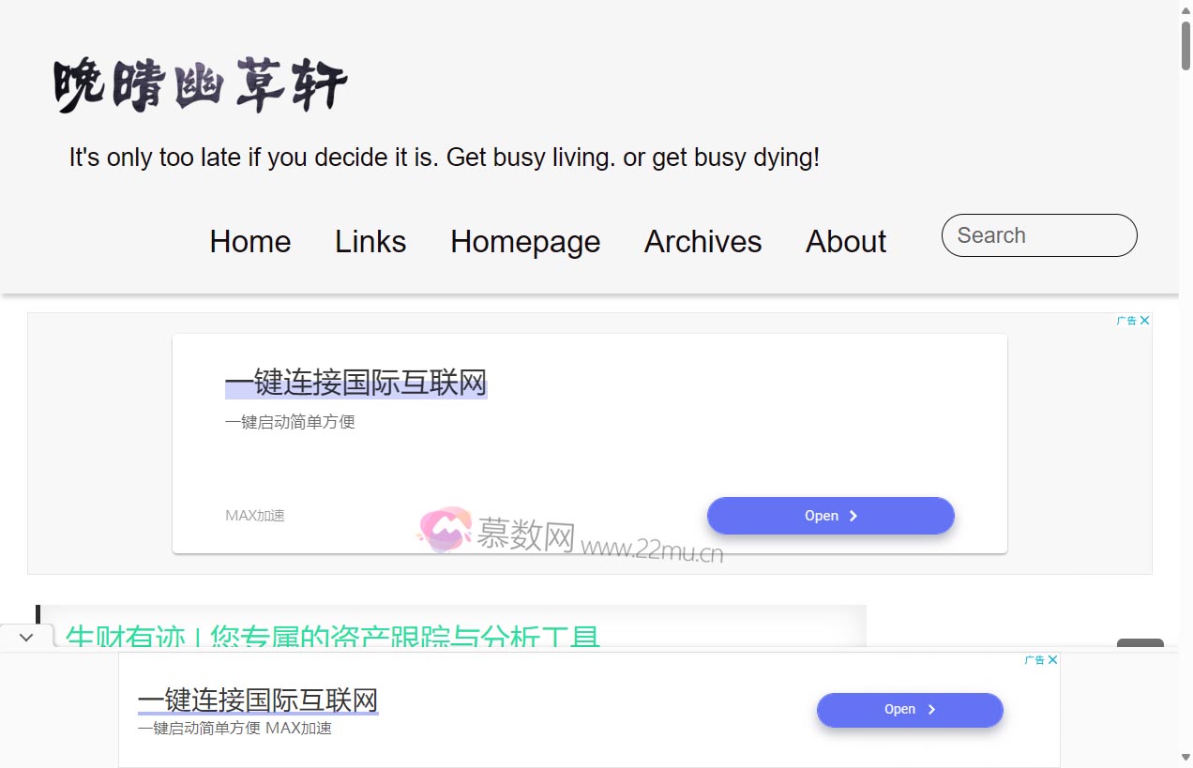Select Homepage in the navigation bar
Image resolution: width=1193 pixels, height=768 pixels.
coord(525,242)
